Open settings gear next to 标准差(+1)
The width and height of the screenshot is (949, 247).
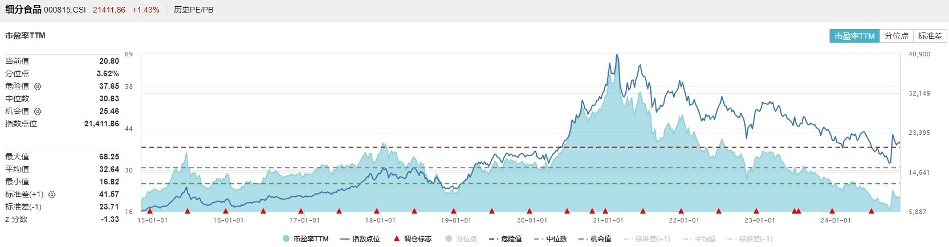(x=52, y=195)
